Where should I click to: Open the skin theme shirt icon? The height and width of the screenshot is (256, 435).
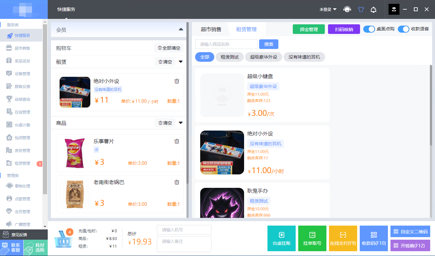tap(361, 10)
